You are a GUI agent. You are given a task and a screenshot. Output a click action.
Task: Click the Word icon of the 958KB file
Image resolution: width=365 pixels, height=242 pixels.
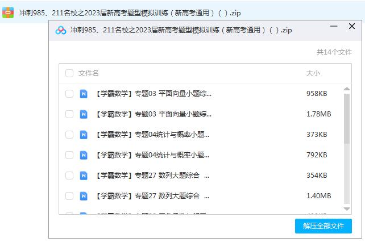[84, 94]
